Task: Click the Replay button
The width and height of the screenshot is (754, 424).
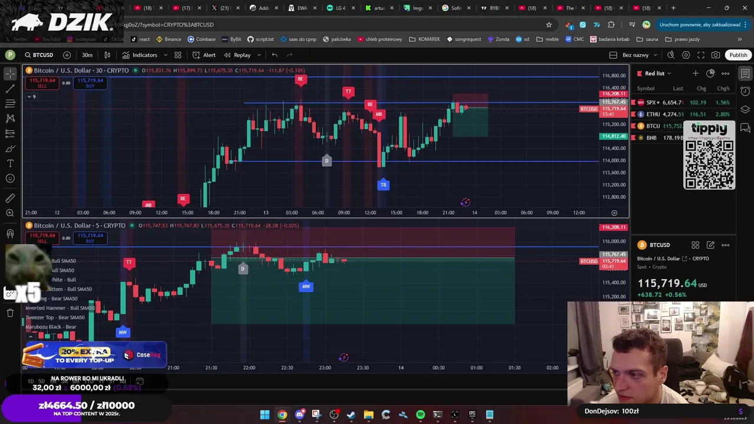Action: (237, 55)
